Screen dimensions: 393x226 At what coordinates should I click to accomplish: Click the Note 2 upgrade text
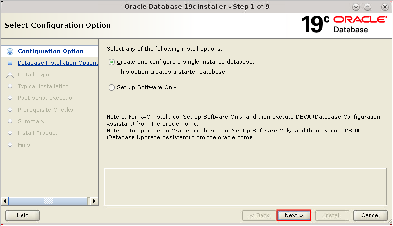(233, 134)
